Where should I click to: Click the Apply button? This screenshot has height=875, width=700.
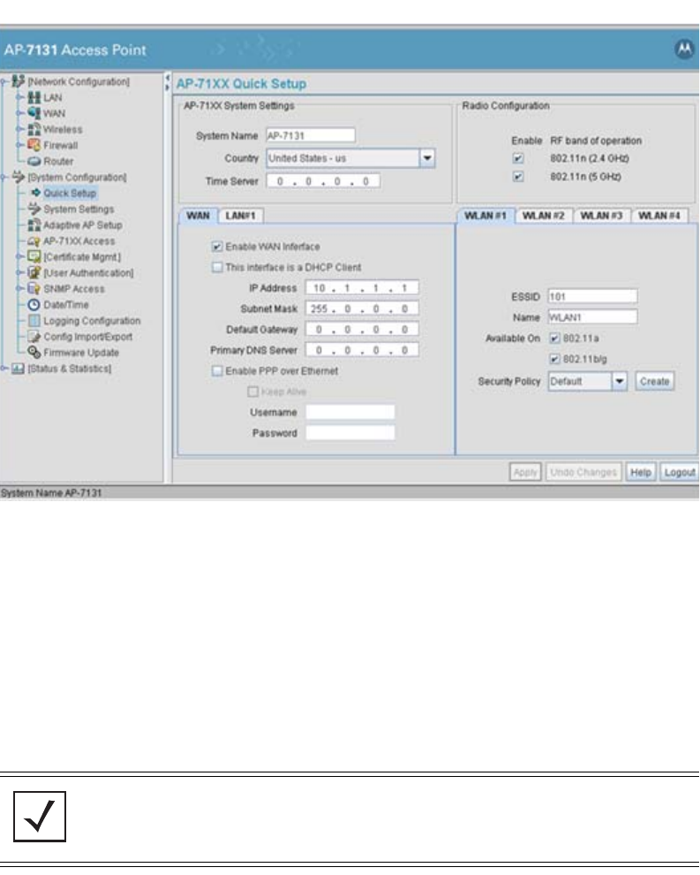coord(525,472)
